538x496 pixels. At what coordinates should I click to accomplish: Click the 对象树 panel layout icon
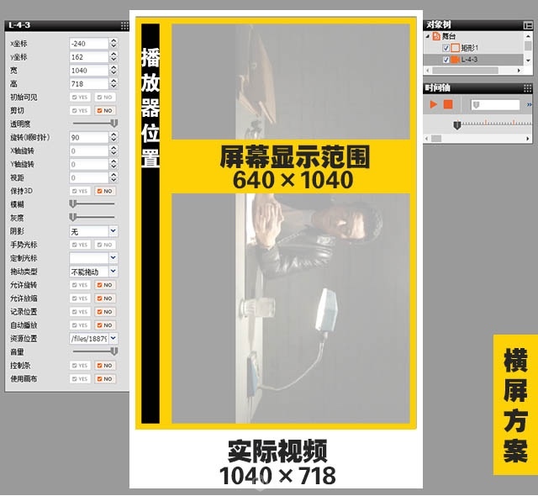(x=528, y=25)
